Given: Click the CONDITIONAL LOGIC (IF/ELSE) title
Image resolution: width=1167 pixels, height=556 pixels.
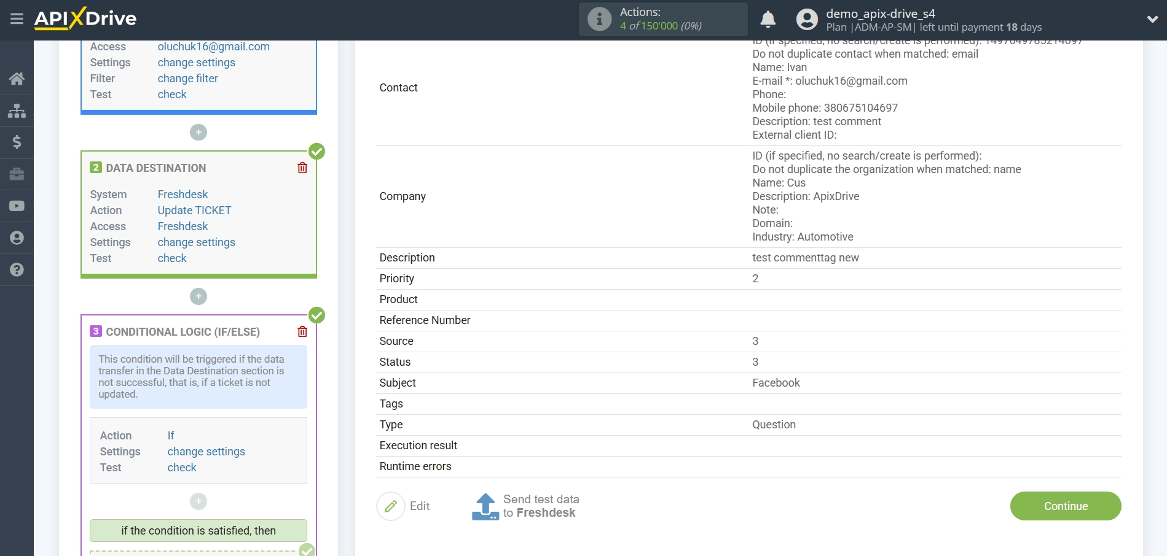Looking at the screenshot, I should pyautogui.click(x=183, y=332).
